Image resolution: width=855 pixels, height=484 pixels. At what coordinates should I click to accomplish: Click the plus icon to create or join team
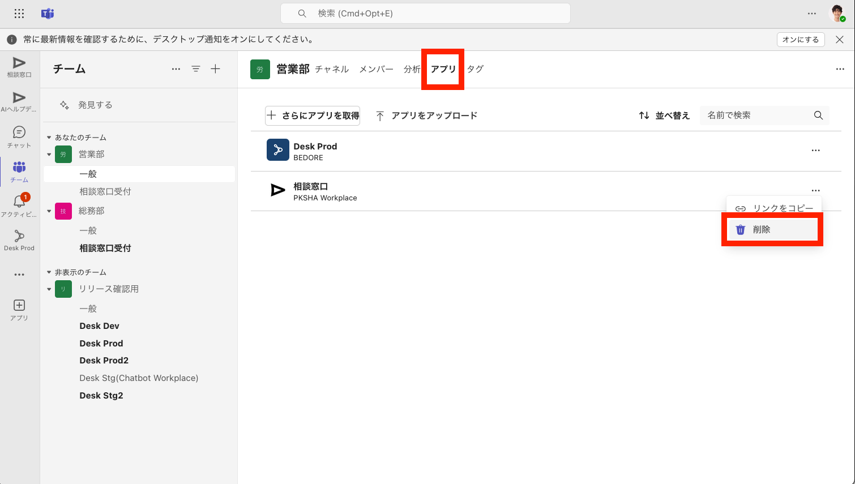pyautogui.click(x=215, y=69)
